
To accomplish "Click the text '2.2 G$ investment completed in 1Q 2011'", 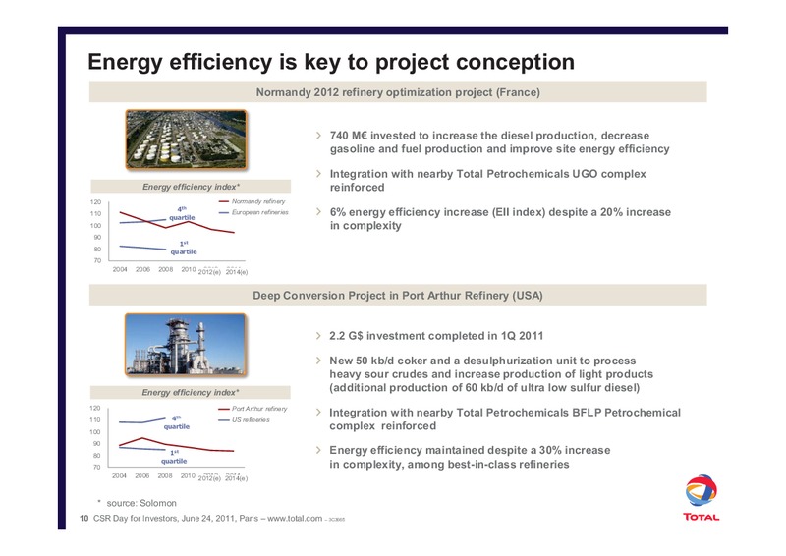I will click(436, 336).
